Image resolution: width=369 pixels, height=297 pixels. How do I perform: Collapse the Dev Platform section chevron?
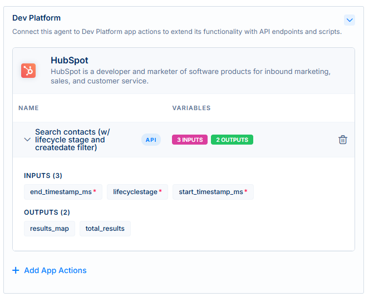(x=350, y=20)
